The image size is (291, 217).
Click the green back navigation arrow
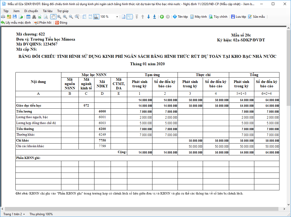point(162,17)
